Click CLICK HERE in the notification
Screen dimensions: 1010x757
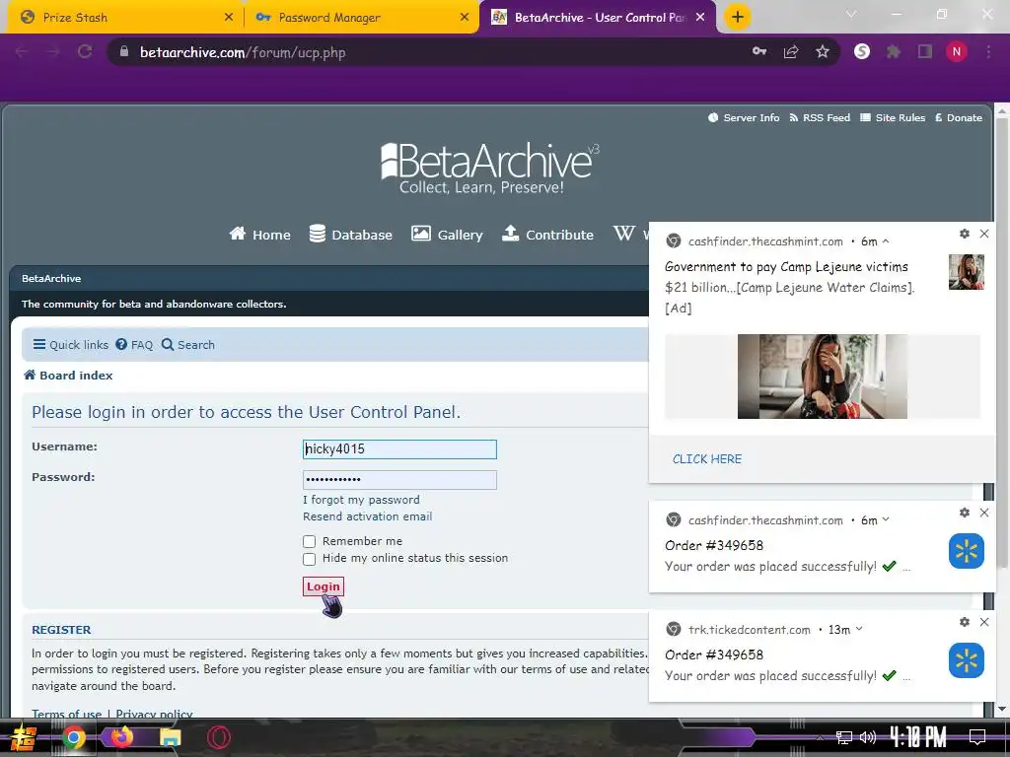pyautogui.click(x=706, y=459)
